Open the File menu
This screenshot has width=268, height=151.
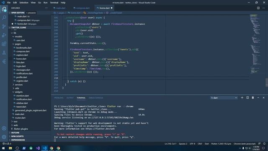9,3
